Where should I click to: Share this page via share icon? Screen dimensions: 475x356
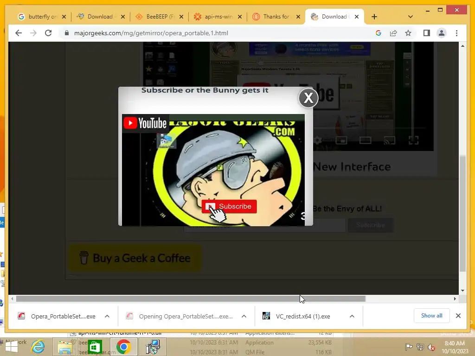tap(393, 33)
